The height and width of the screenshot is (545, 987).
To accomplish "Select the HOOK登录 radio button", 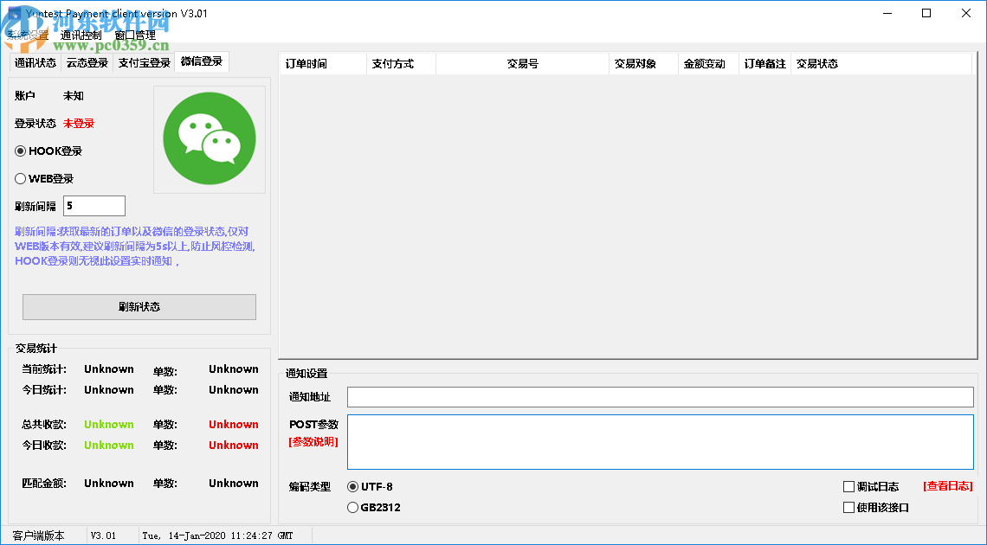I will 19,151.
